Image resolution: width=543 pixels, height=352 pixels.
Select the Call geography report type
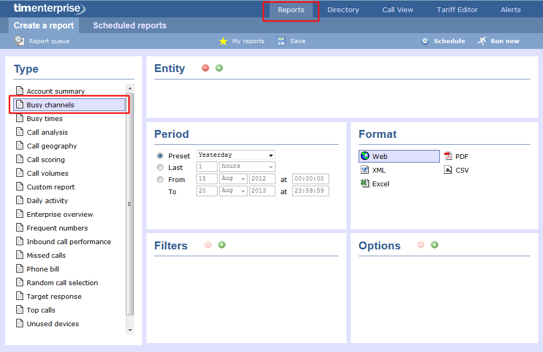tap(52, 146)
